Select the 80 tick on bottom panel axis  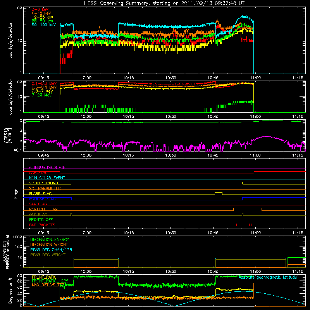coord(20,281)
